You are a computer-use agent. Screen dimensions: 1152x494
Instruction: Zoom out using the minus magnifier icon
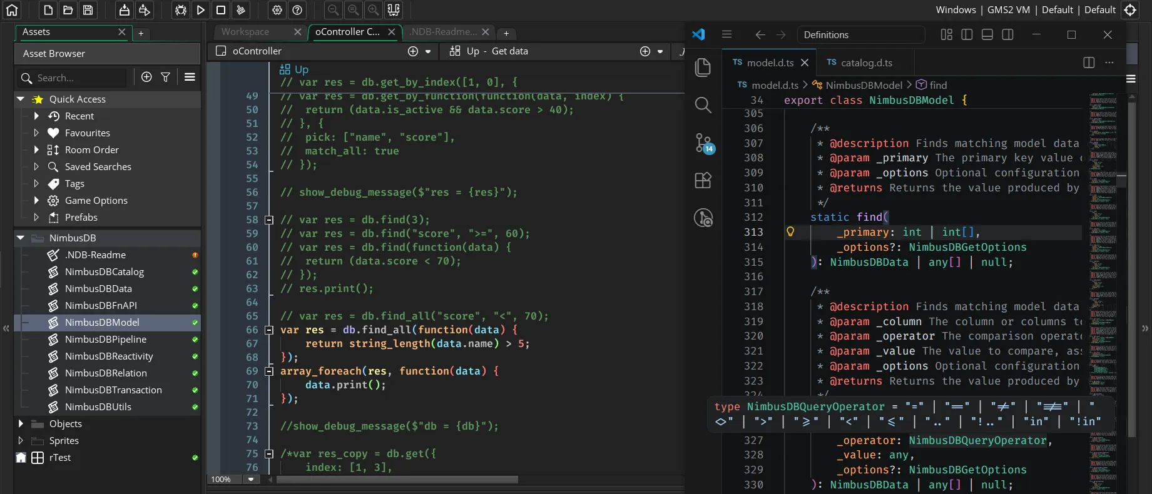point(334,10)
